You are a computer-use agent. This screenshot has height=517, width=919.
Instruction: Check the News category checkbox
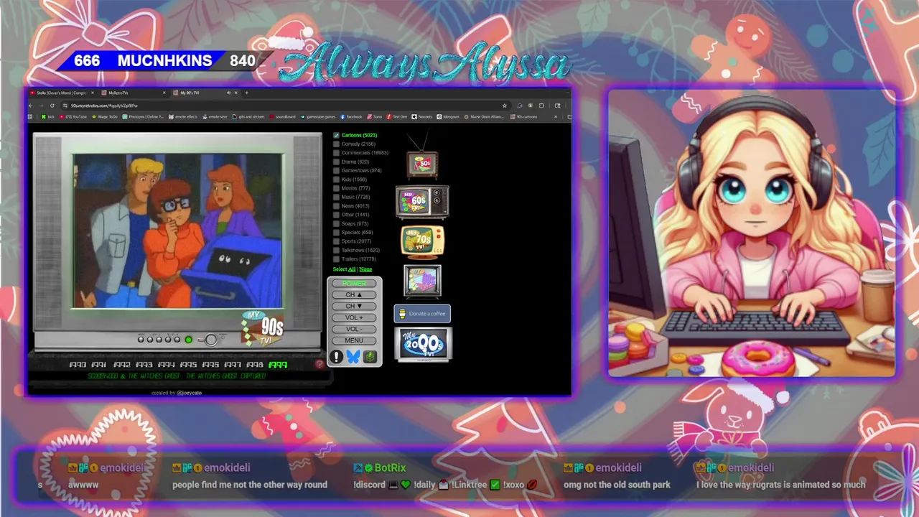click(336, 206)
